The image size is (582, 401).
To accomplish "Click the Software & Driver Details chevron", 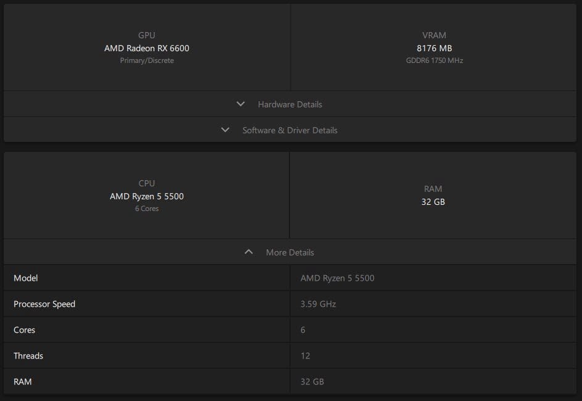I will tap(225, 130).
